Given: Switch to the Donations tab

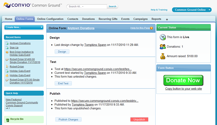Looking at the screenshot, I should click(x=88, y=19).
